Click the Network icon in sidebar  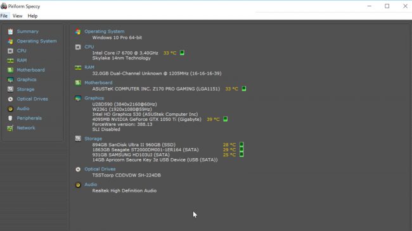10,128
